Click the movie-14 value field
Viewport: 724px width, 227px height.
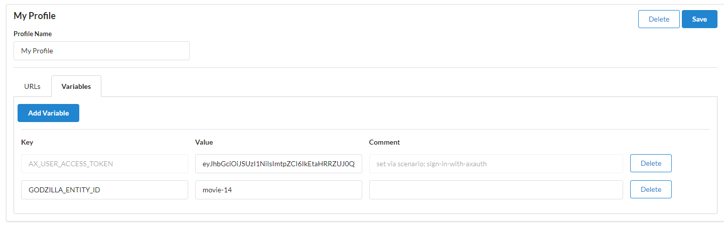click(278, 190)
